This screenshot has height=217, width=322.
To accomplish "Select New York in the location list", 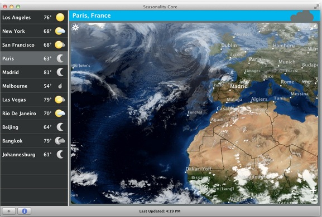I will (34, 31).
